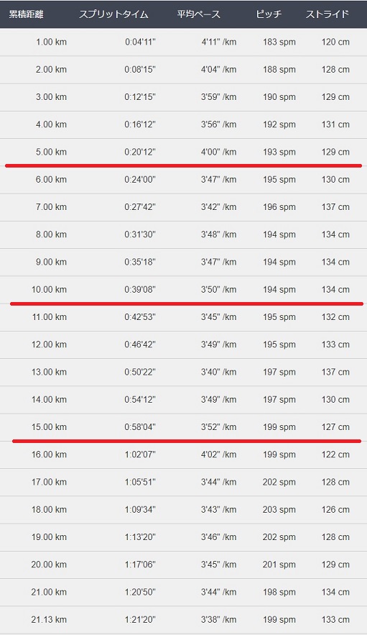The height and width of the screenshot is (635, 367).
Task: Select the 203 spm pitch value
Action: click(x=279, y=509)
